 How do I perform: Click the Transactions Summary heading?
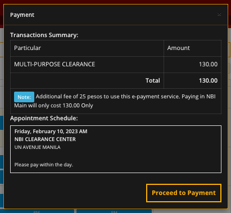coord(44,35)
